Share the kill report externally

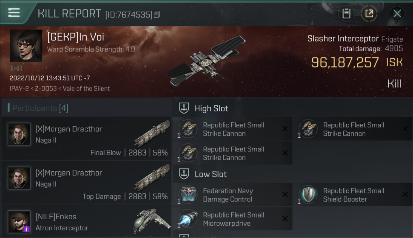pyautogui.click(x=369, y=14)
